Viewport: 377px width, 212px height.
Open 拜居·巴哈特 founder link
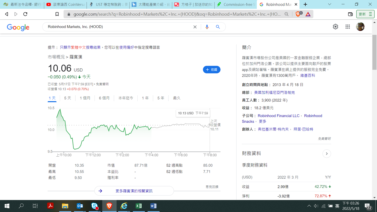[303, 129]
